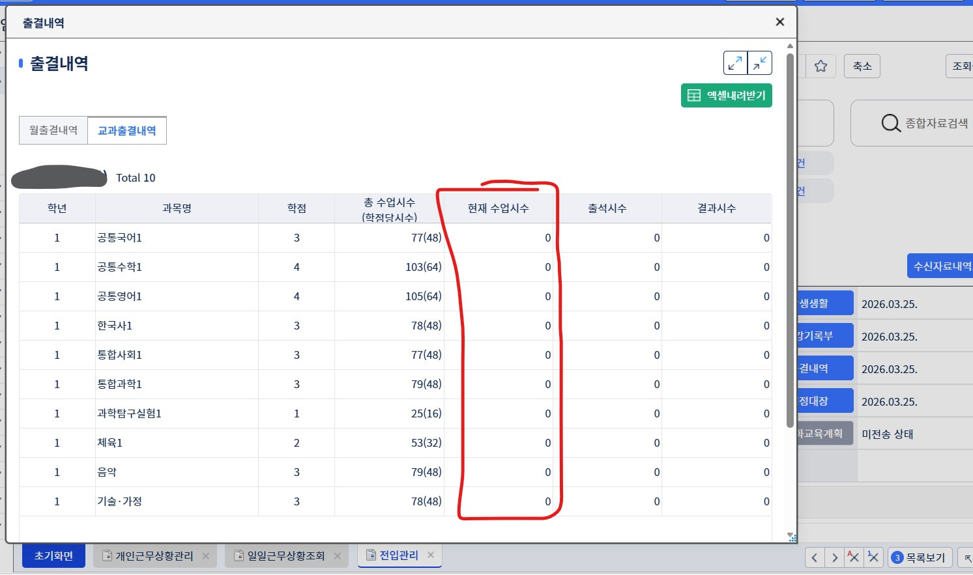Screen dimensions: 973x575
Task: Click the 과목명 column header
Action: point(177,208)
